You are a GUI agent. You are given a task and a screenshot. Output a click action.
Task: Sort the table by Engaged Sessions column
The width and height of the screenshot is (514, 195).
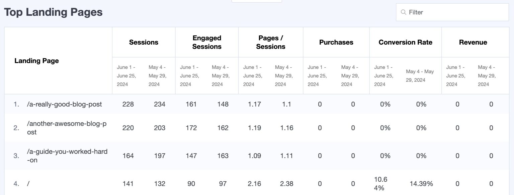tap(206, 42)
